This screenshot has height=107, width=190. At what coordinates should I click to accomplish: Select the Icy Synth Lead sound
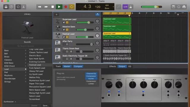pos(36,74)
